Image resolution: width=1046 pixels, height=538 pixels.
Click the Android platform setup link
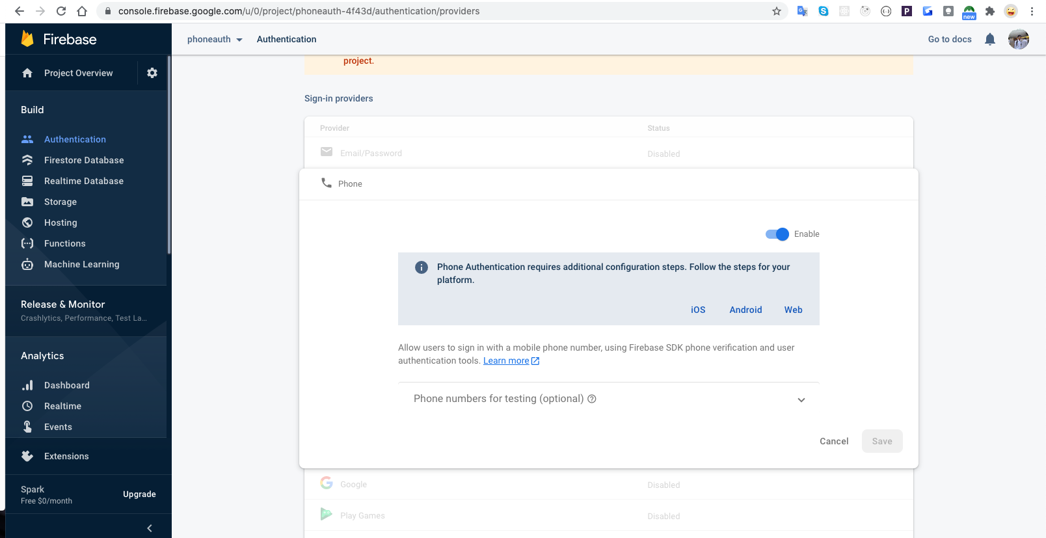[x=745, y=310]
